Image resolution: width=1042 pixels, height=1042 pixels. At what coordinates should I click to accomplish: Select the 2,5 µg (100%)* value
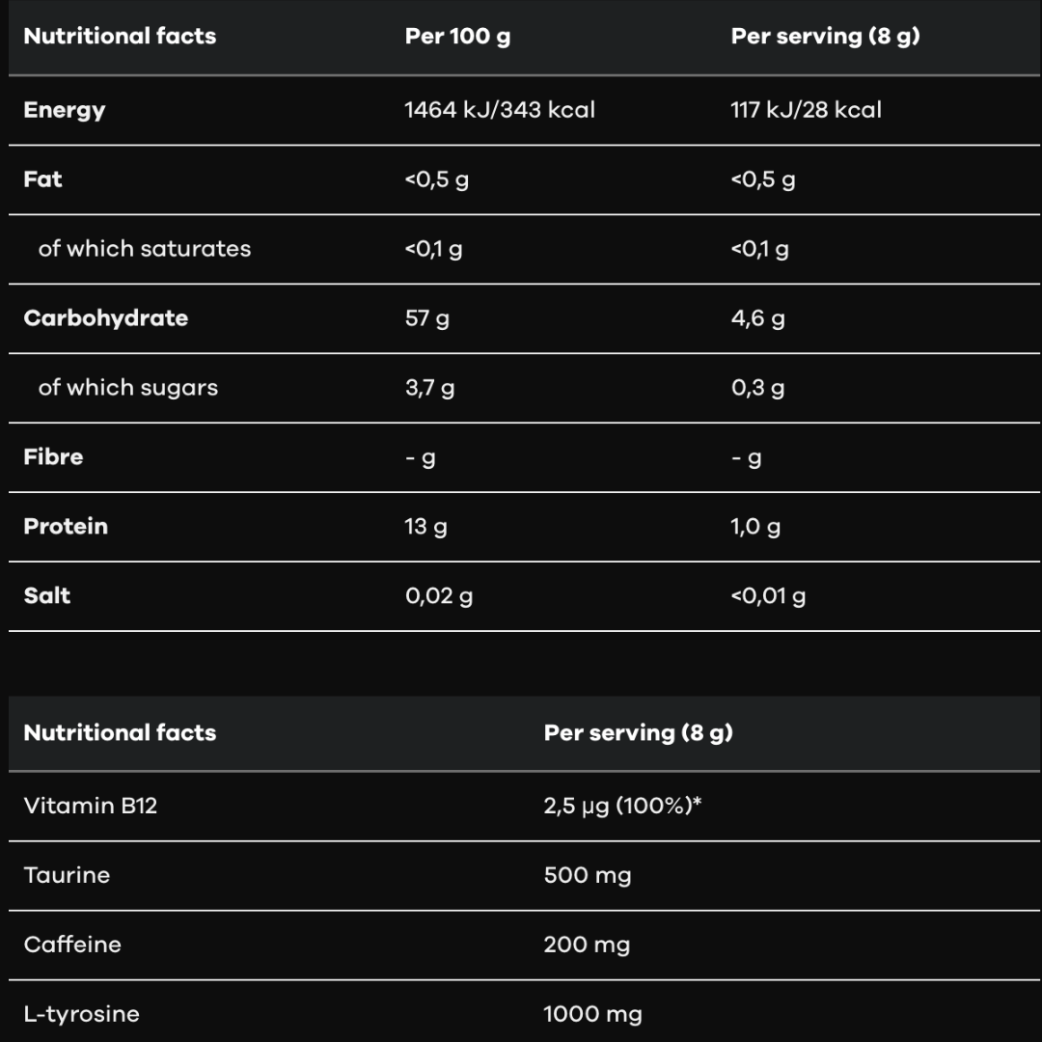(622, 806)
